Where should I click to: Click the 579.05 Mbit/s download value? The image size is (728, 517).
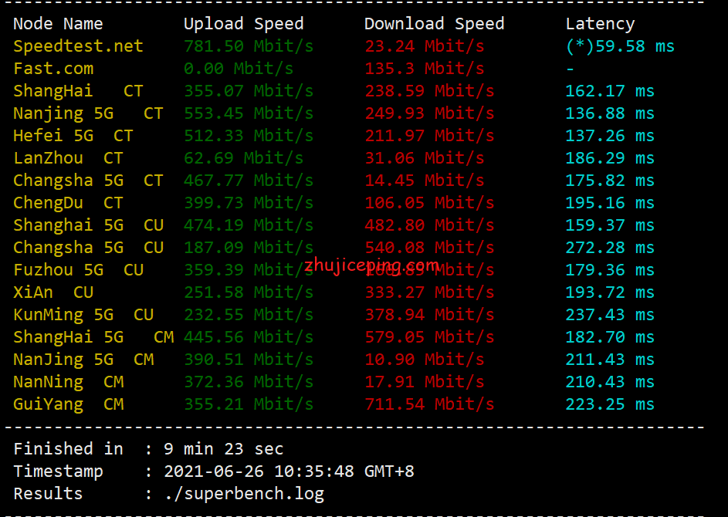[428, 337]
